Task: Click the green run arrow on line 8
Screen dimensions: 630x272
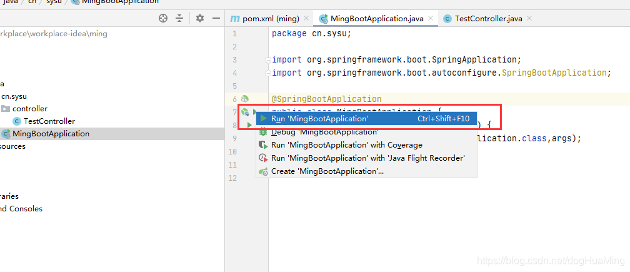Action: tap(249, 125)
